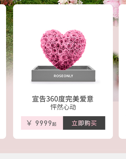126x159 pixels.
Task: Select the partially visible card on right edge
Action: pos(122,71)
